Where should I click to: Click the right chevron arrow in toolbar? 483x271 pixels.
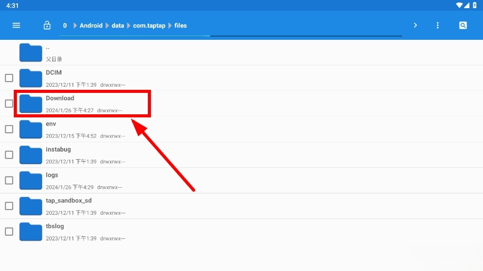click(x=415, y=26)
